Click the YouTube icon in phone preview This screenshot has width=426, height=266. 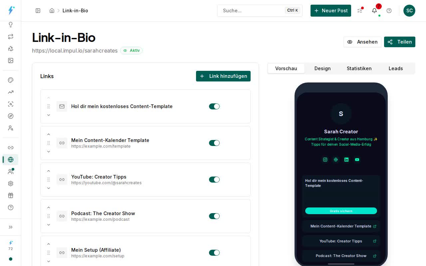pos(357,160)
